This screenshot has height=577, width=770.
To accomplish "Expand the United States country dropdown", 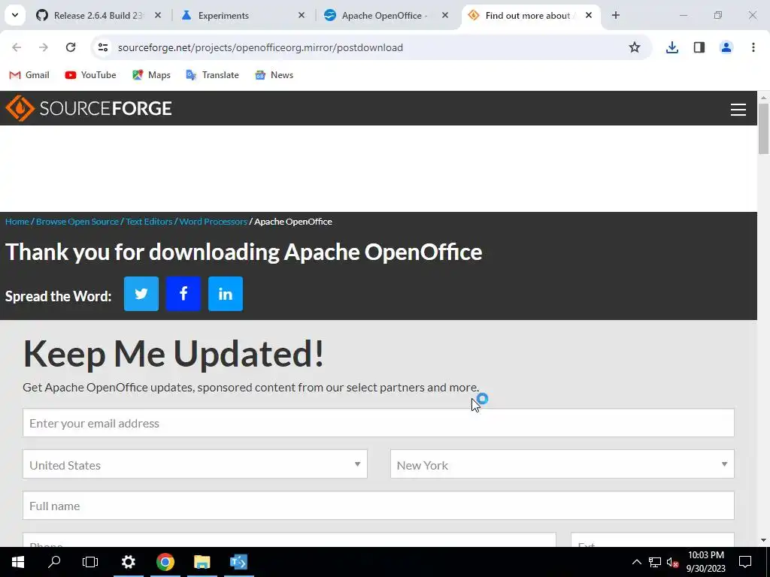I will 195,464.
